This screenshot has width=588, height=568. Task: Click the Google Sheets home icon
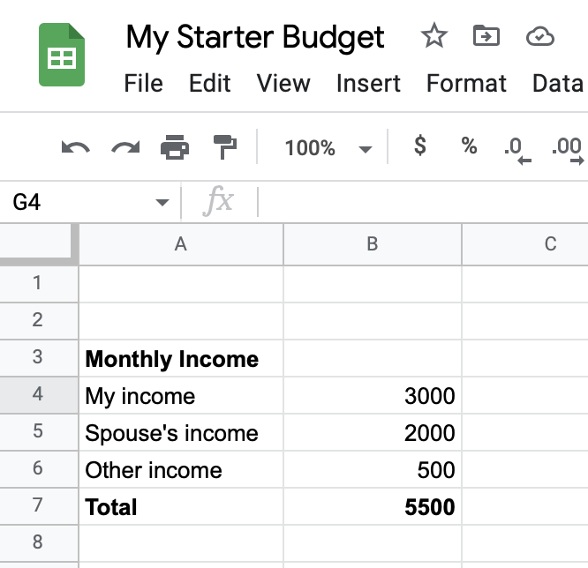pos(62,55)
